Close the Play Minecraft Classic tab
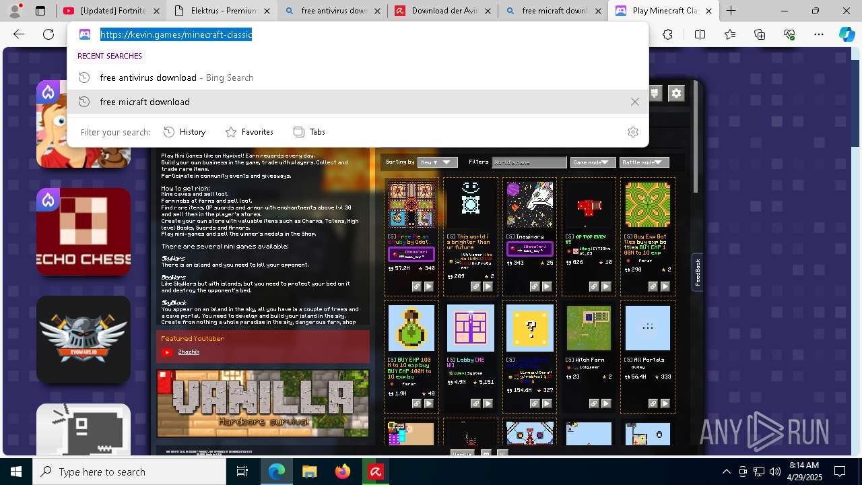 pos(709,11)
